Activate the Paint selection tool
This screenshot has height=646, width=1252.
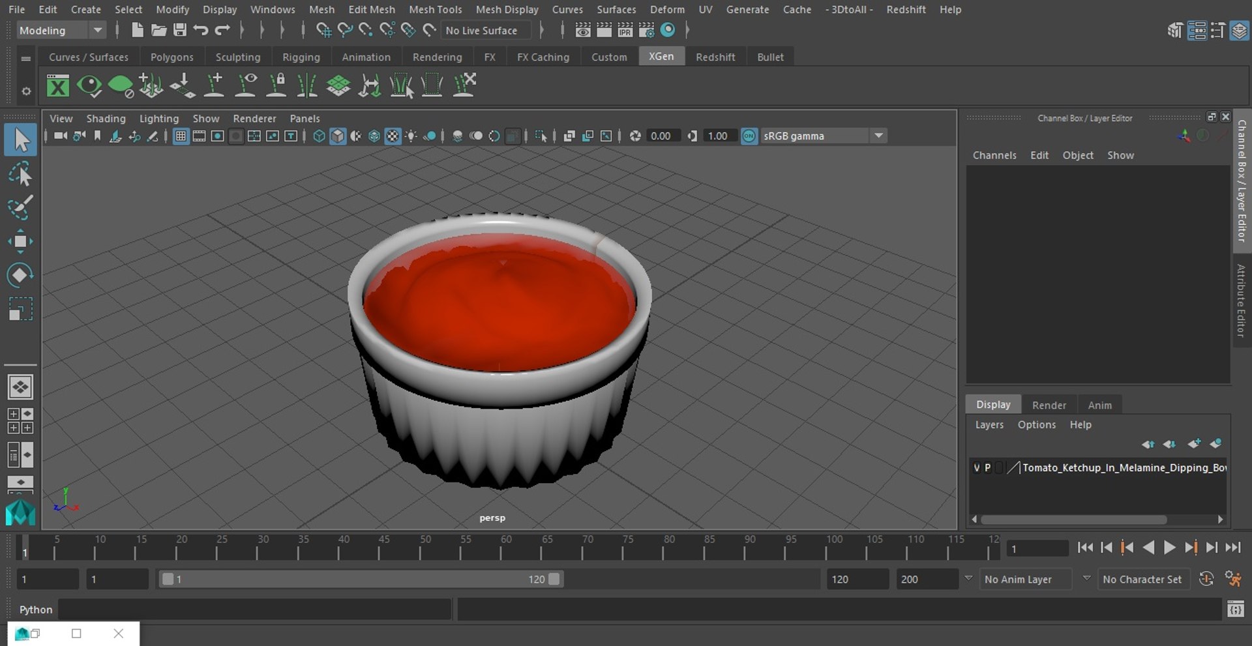[20, 208]
